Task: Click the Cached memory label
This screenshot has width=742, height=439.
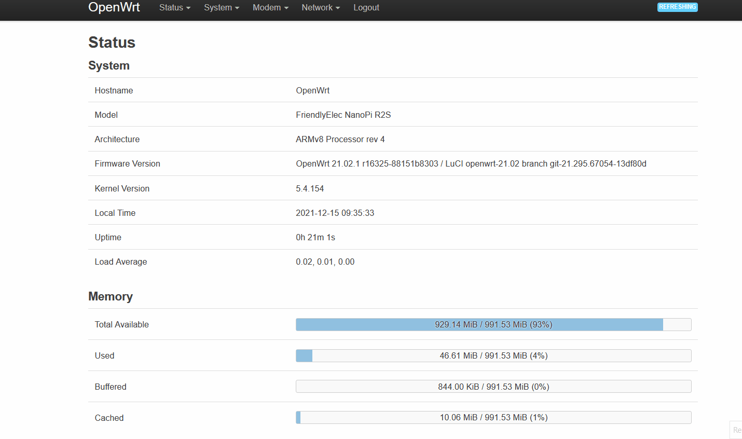Action: point(109,418)
